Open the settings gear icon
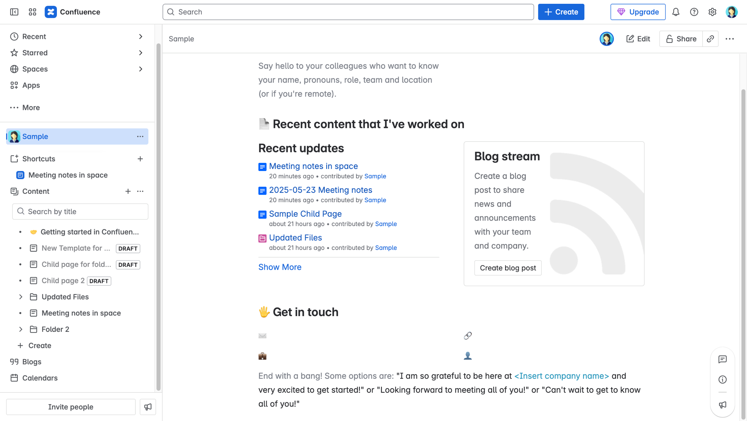747x421 pixels. [x=712, y=12]
